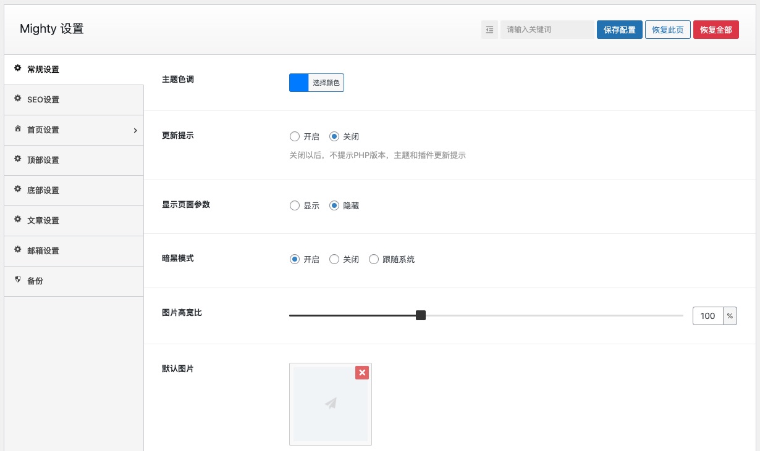This screenshot has height=451, width=760.
Task: Click the shield icon next to 备份
Action: click(18, 280)
